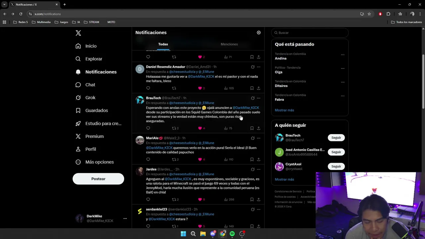The height and width of the screenshot is (239, 425).
Task: Open options for Oiga trend
Action: click(x=343, y=68)
